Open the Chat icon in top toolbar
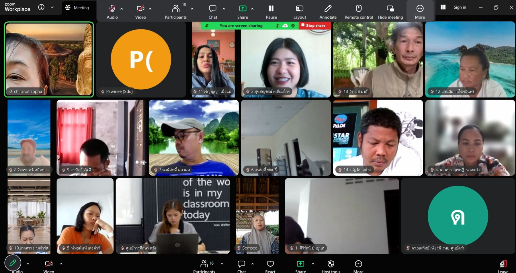Screen dimensions: 516x273 (213, 9)
